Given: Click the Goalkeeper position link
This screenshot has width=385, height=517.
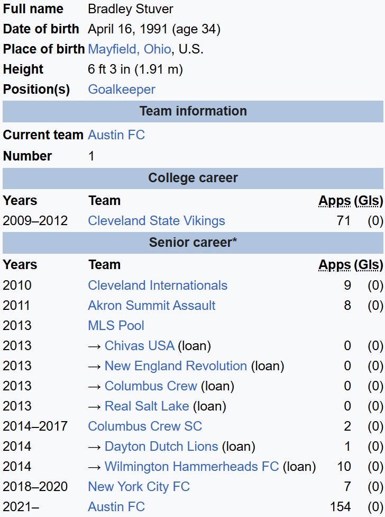Looking at the screenshot, I should 122,90.
